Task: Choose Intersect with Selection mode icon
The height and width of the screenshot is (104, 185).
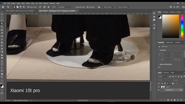Action: pos(24,7)
